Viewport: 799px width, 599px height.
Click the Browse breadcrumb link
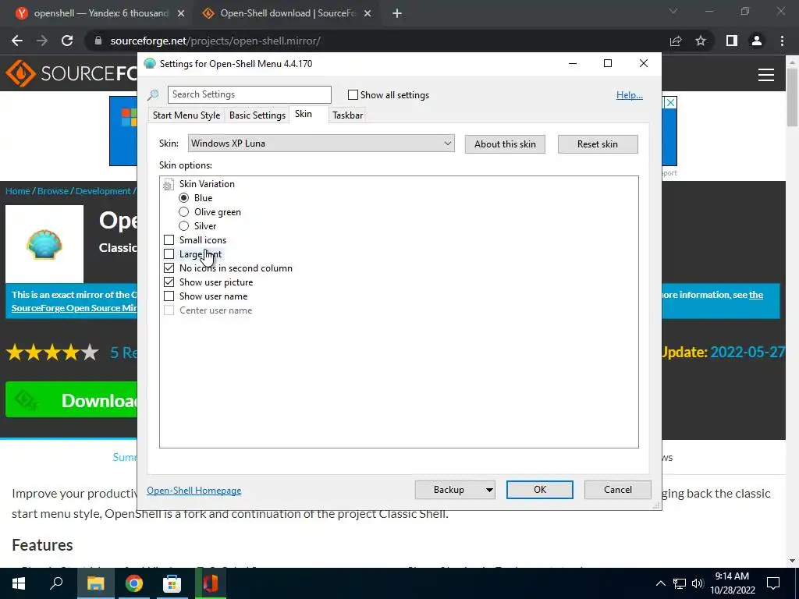click(53, 191)
